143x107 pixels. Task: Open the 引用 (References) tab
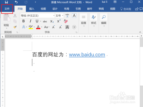pos(78,9)
